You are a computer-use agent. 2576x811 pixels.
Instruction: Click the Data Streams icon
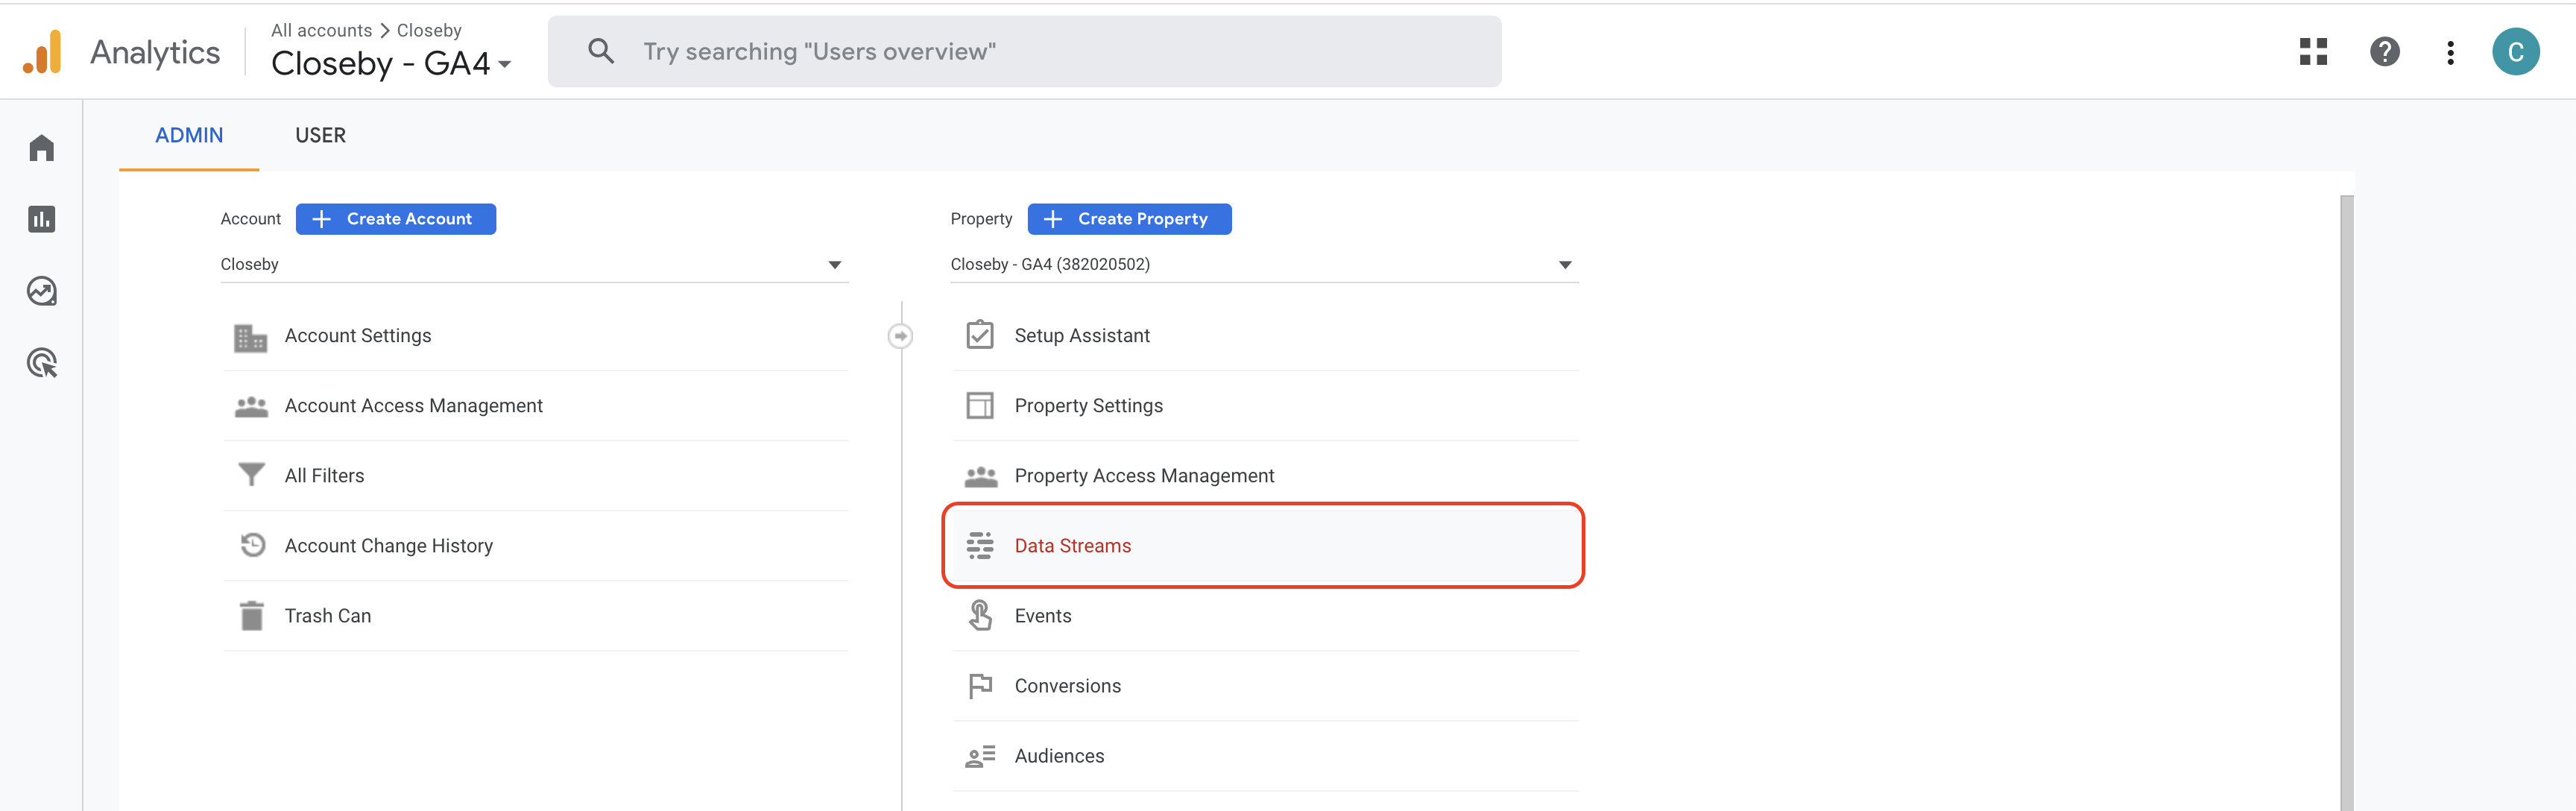click(x=980, y=546)
